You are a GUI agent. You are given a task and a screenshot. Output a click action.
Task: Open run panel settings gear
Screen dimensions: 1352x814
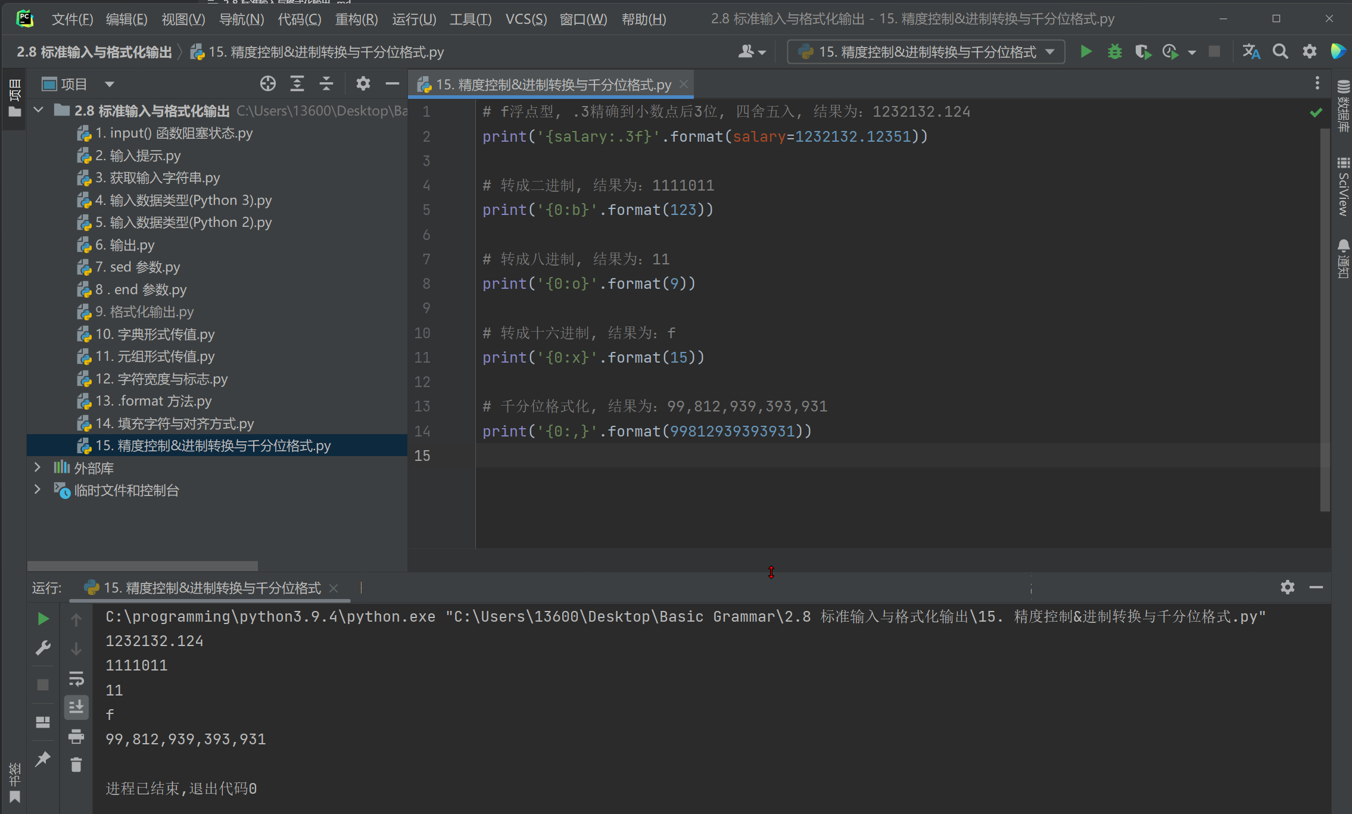click(x=1288, y=587)
